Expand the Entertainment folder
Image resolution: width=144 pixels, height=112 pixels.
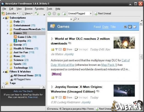point(7,26)
